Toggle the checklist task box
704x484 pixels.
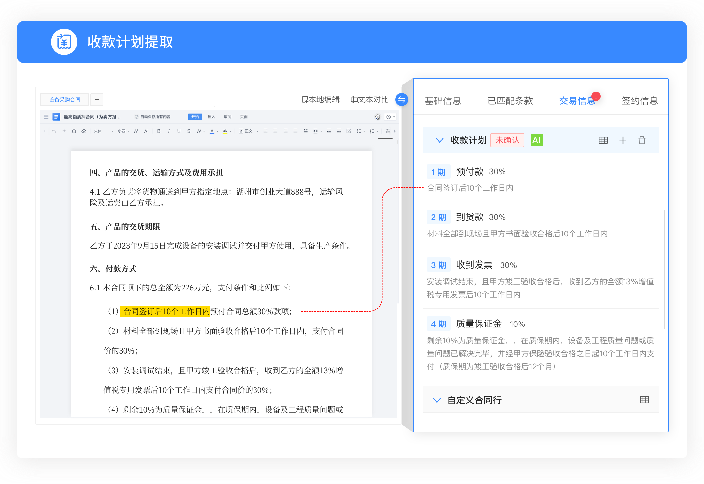(349, 131)
